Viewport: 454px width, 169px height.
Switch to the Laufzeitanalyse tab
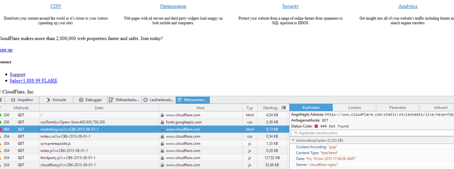click(159, 100)
